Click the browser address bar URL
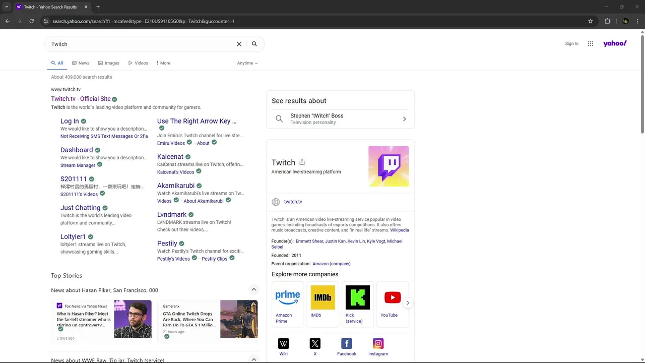645x363 pixels. 144,21
